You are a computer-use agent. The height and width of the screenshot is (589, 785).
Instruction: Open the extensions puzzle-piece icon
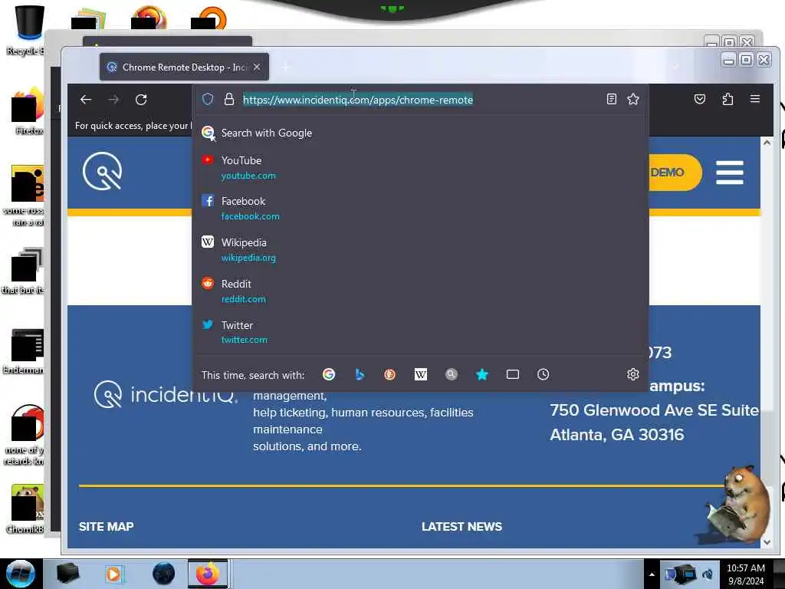pyautogui.click(x=728, y=99)
